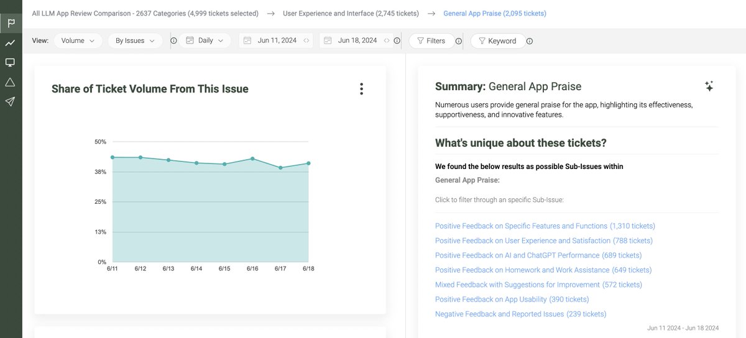This screenshot has height=338, width=746.
Task: Click info icon next to By Issues
Action: coord(173,41)
